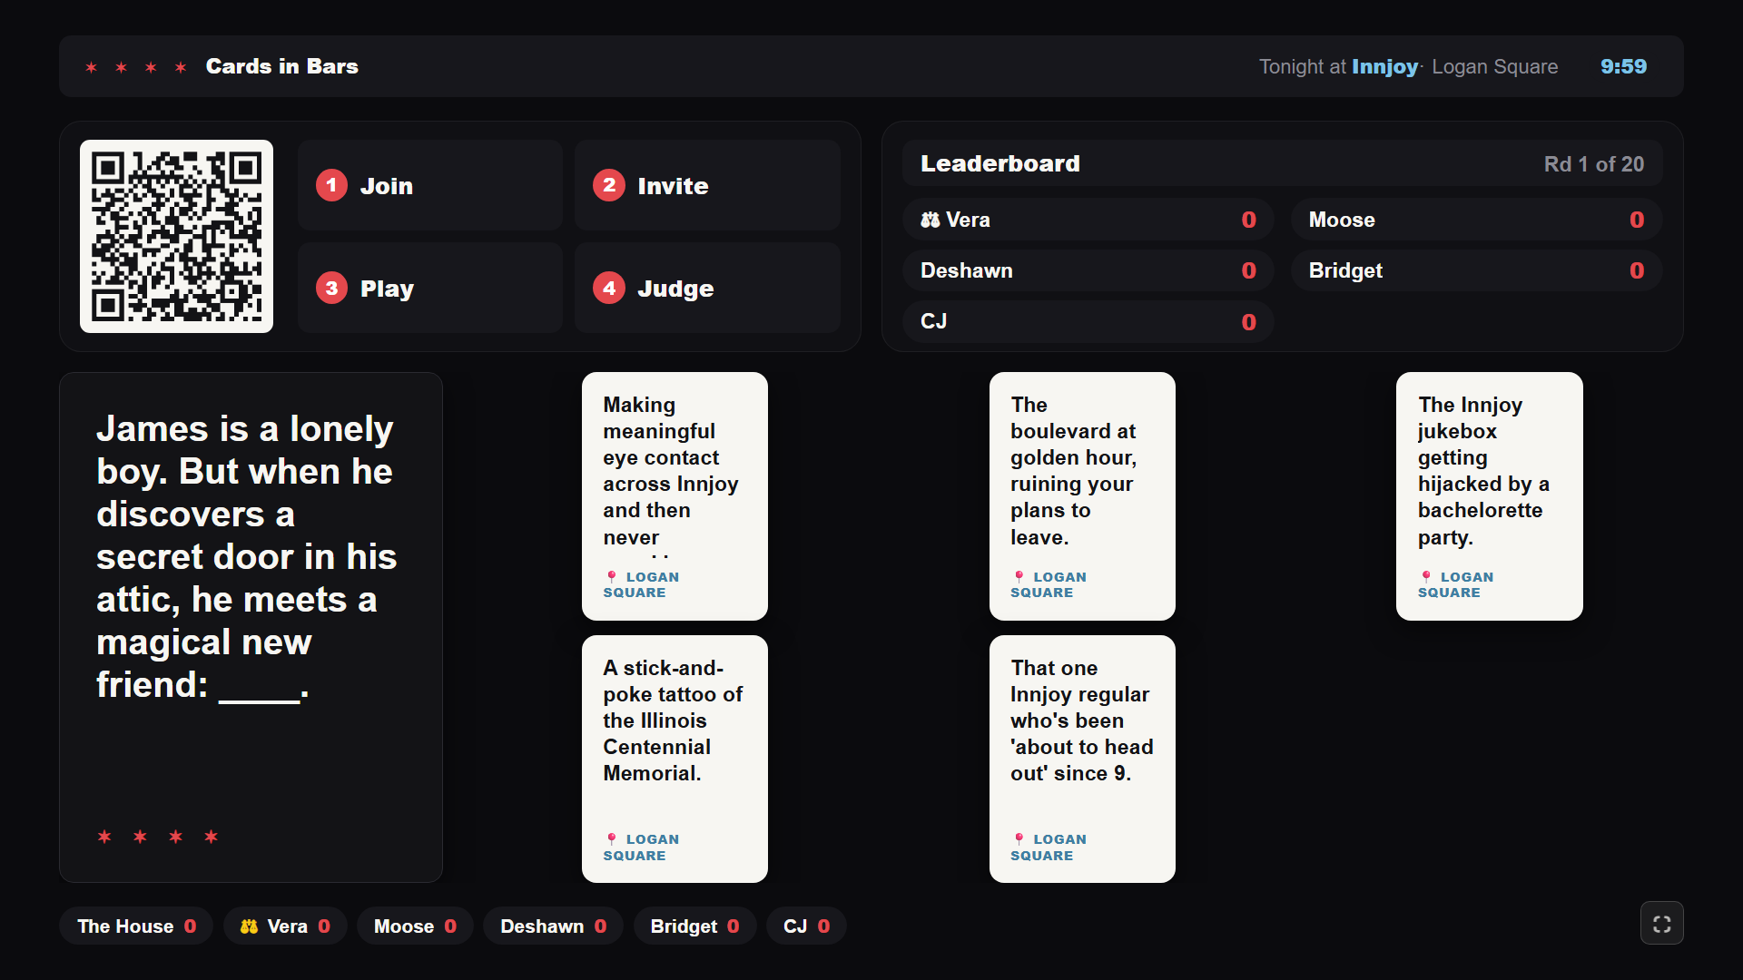This screenshot has width=1743, height=980.
Task: Click Bridget's bottom score chip
Action: 694,926
